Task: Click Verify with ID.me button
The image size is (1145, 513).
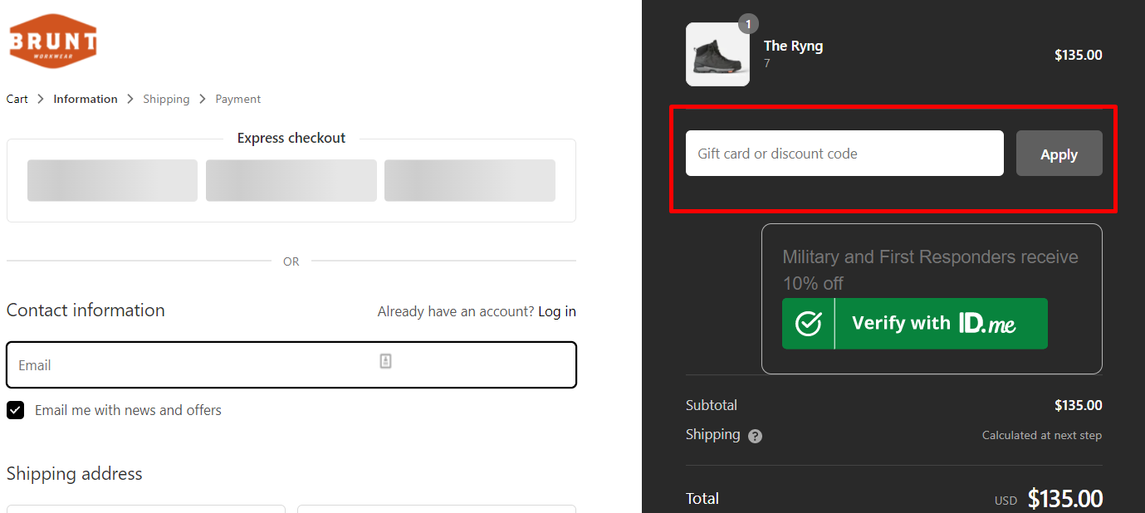Action: 914,324
